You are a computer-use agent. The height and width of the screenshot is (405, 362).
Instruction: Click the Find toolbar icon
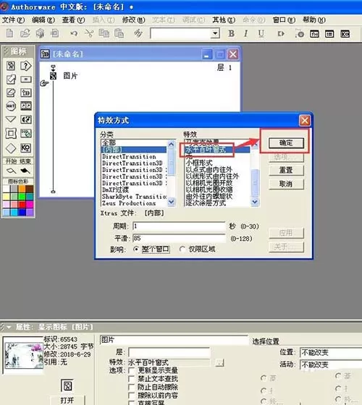click(138, 33)
